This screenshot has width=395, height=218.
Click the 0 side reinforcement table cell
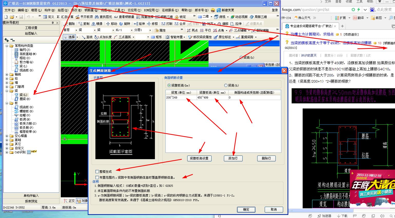click(x=254, y=97)
